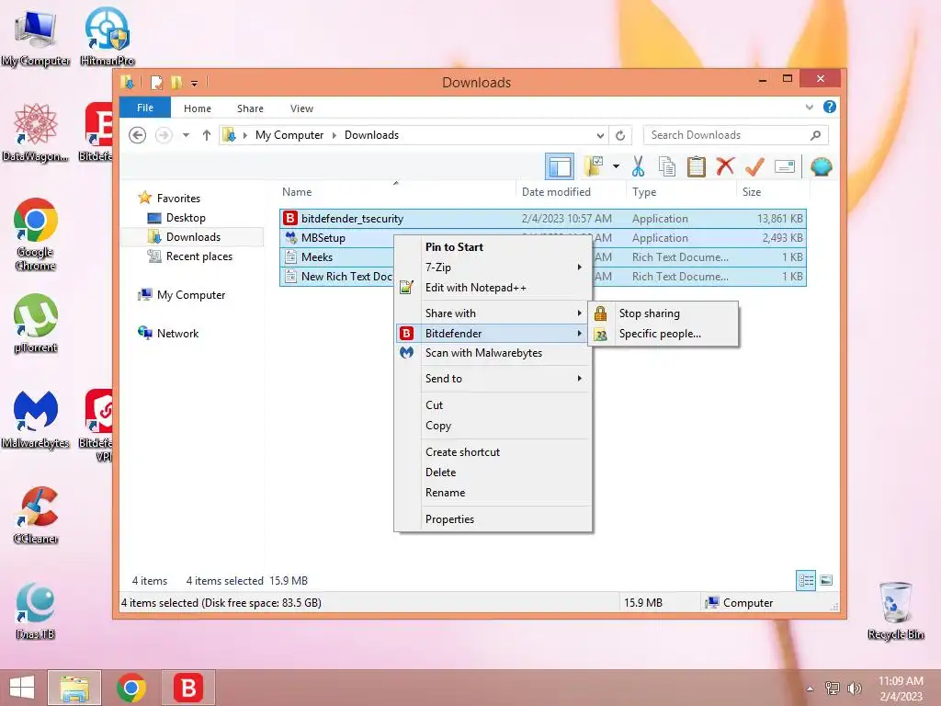Choose Specific people... option
Viewport: 941px width, 706px height.
pyautogui.click(x=665, y=334)
